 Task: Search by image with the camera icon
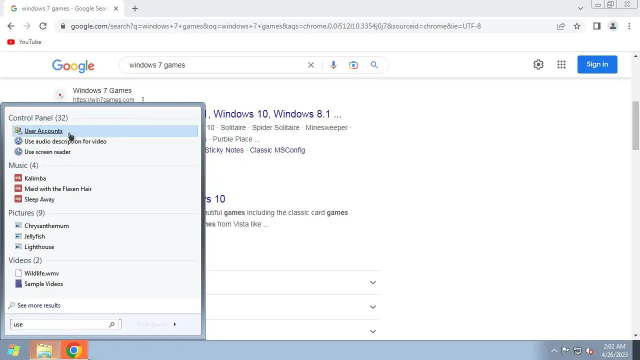click(353, 65)
